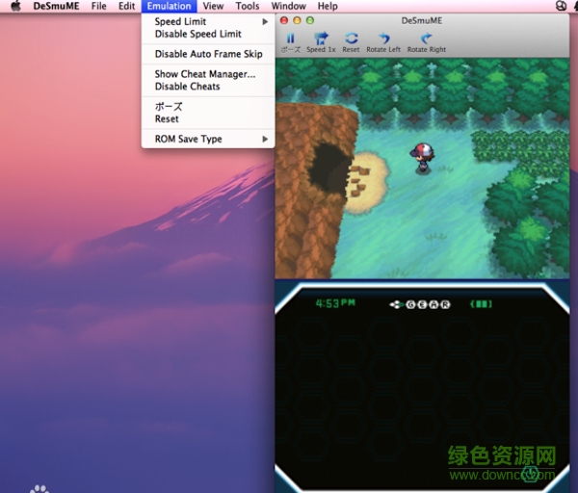Image resolution: width=578 pixels, height=493 pixels.
Task: Open the View menu
Action: pos(213,6)
